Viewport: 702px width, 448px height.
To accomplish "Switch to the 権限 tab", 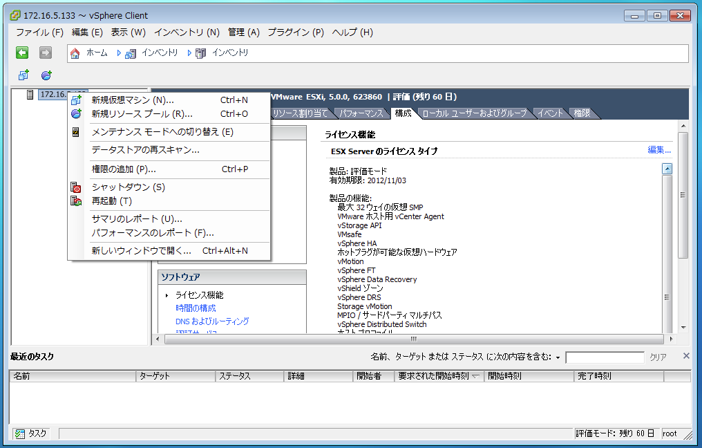I will click(582, 113).
